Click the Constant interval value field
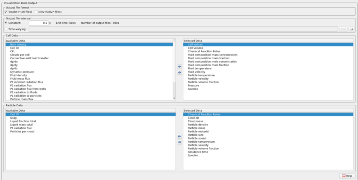 [38, 23]
